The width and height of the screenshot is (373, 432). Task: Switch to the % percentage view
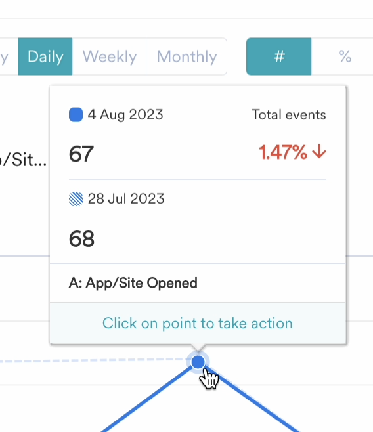(x=344, y=56)
